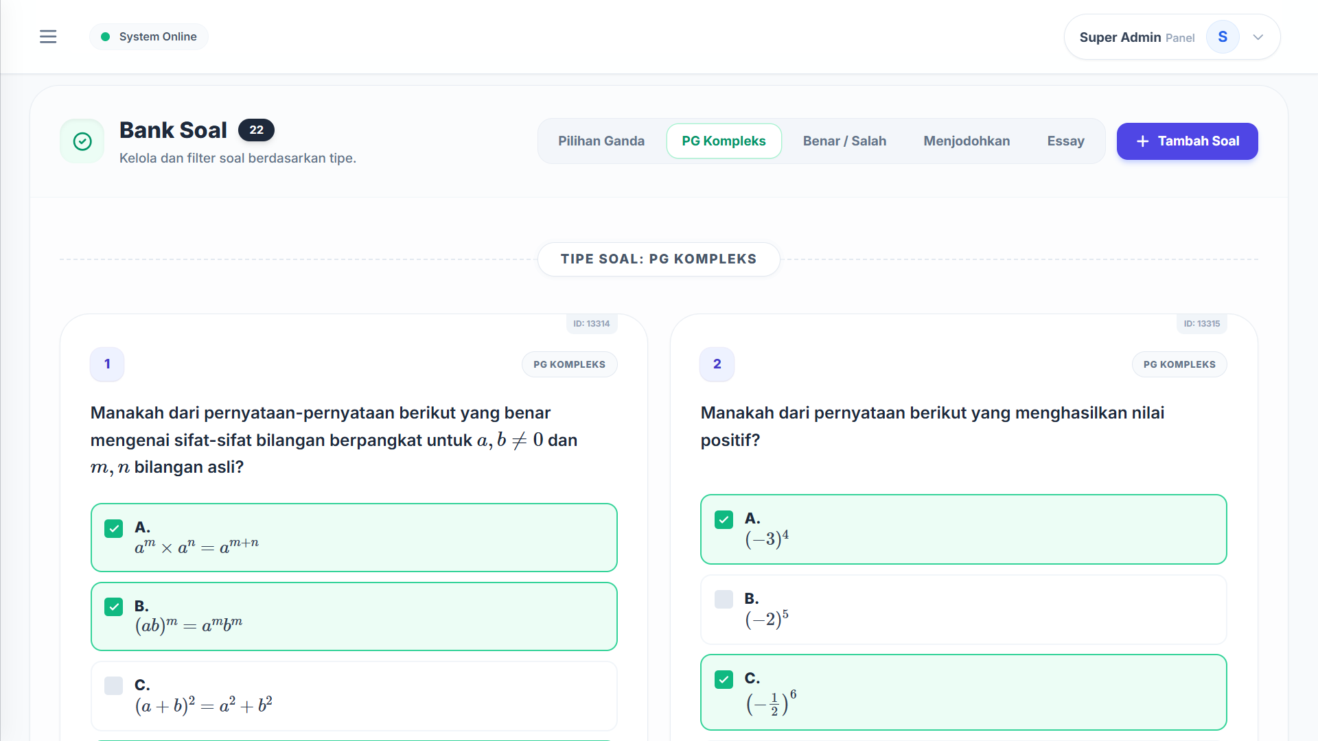Image resolution: width=1318 pixels, height=741 pixels.
Task: Check option B (-2)^5 in question 2
Action: point(724,599)
